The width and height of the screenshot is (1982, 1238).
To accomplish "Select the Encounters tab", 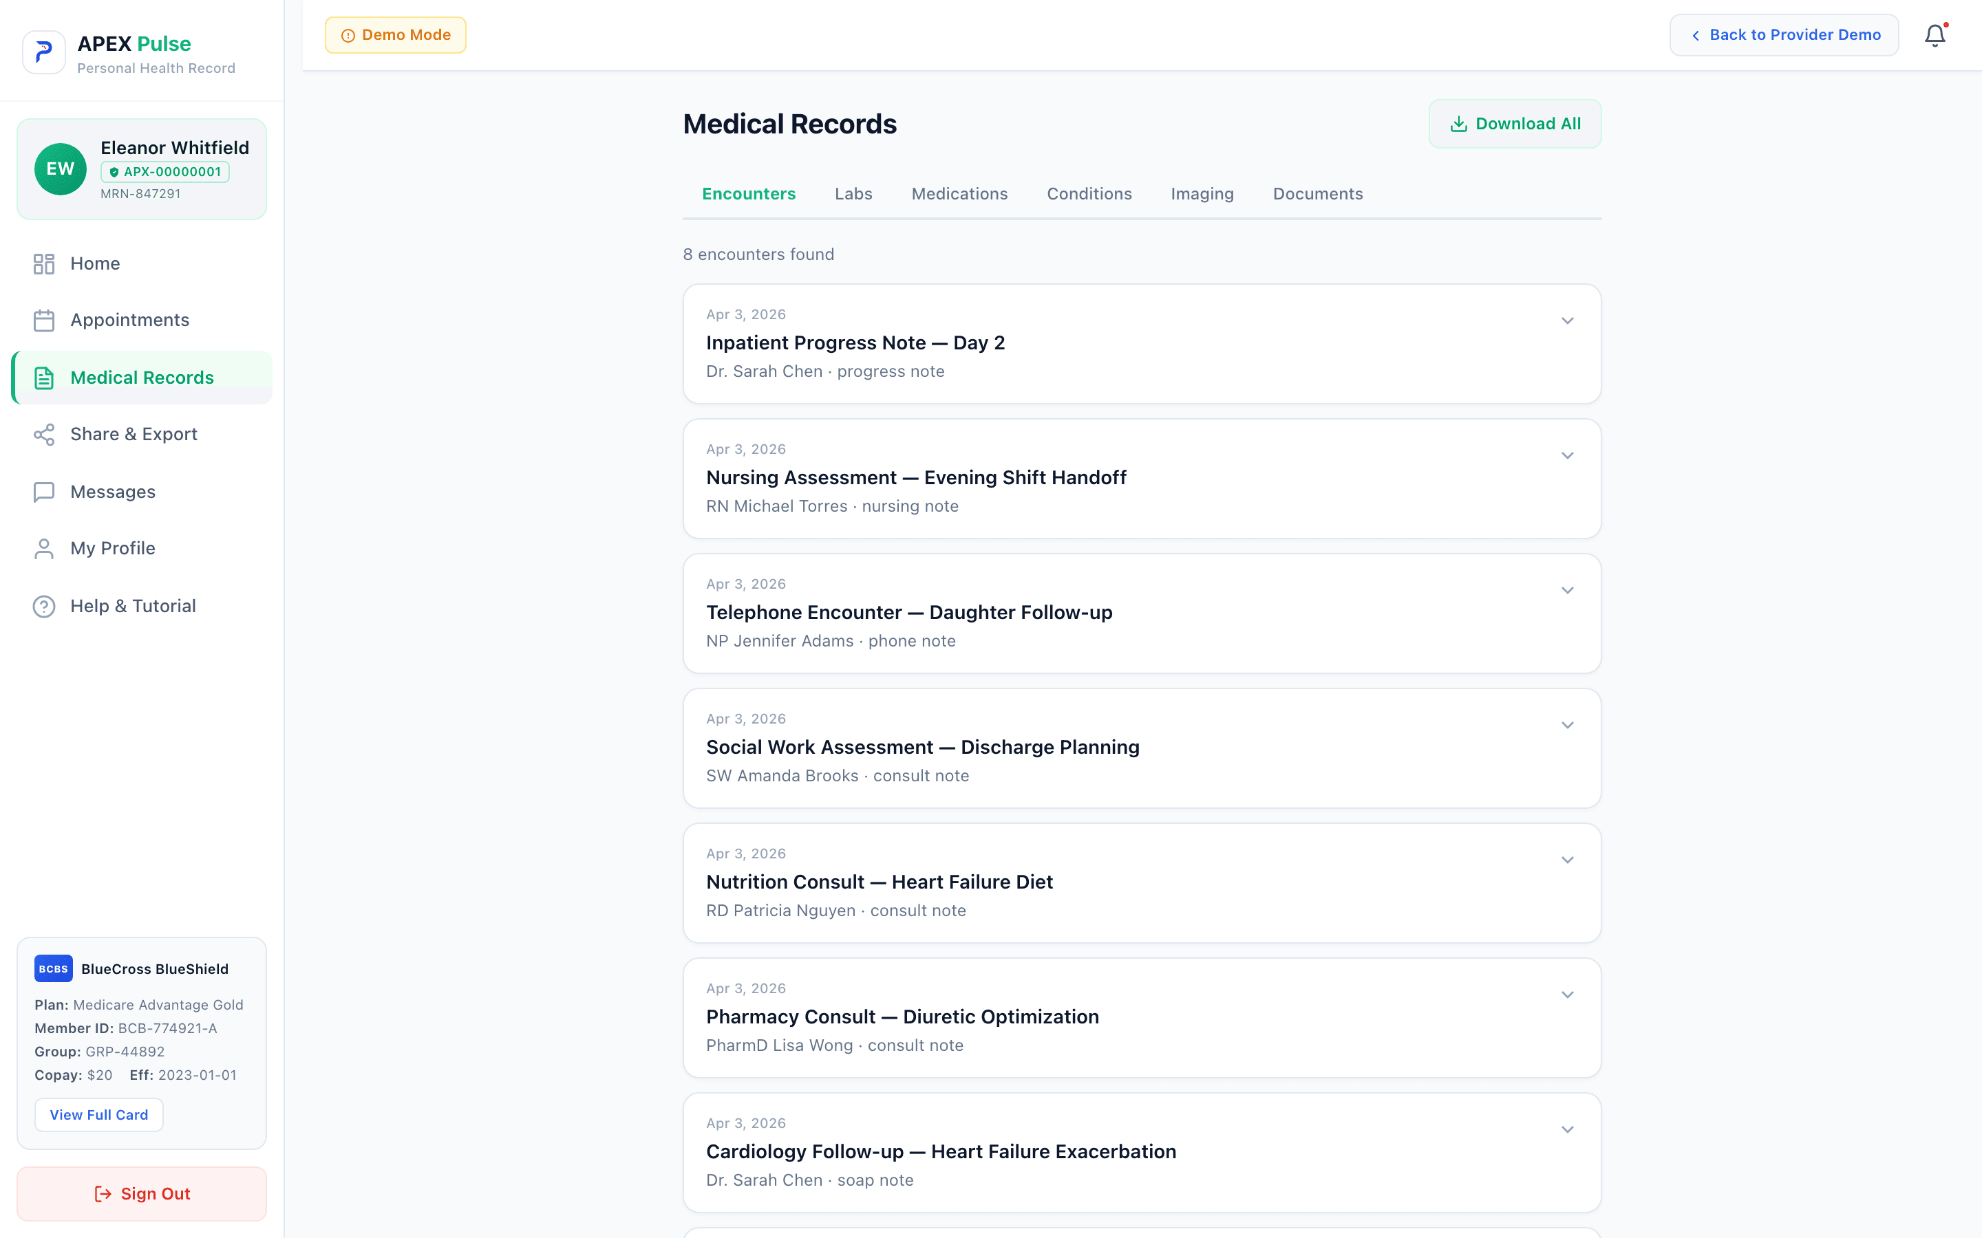I will [x=749, y=194].
